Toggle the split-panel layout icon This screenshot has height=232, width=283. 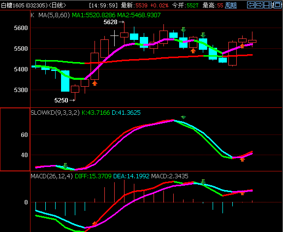[x=268, y=5]
